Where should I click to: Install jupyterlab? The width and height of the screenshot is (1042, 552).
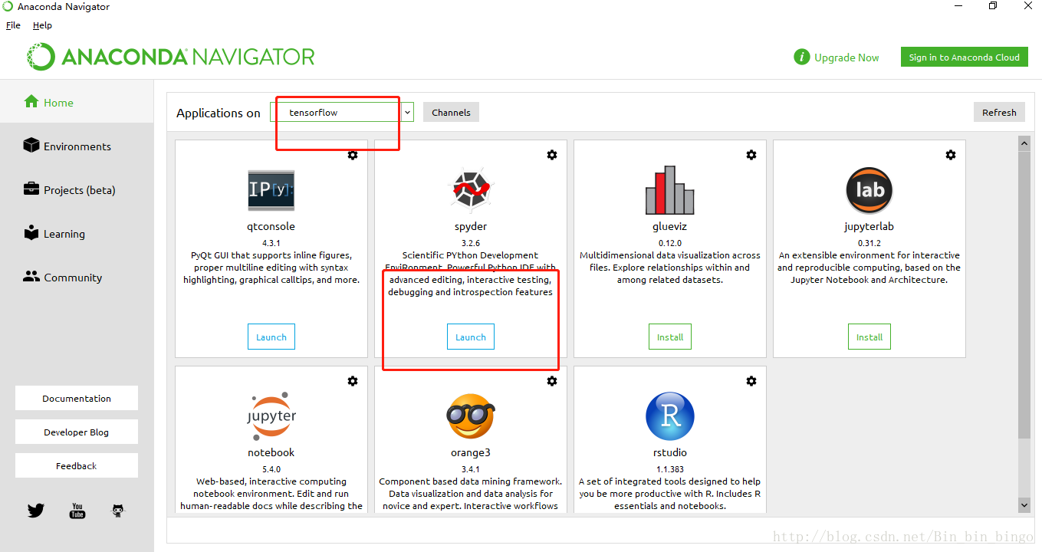[869, 337]
